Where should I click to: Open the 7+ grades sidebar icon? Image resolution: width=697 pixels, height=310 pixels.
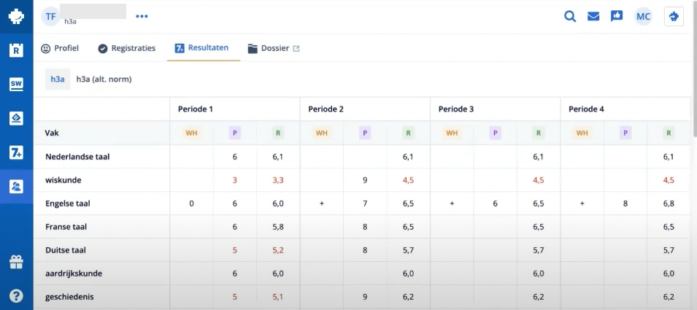point(17,152)
